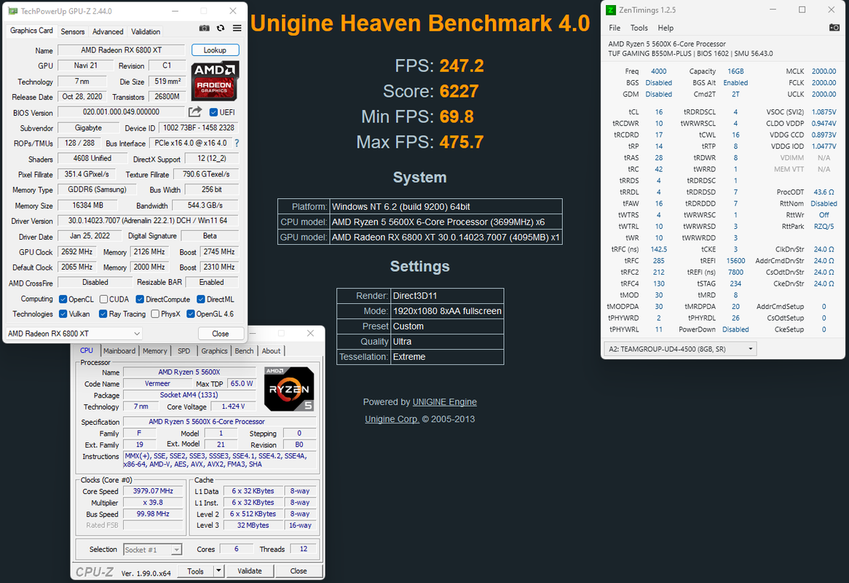The width and height of the screenshot is (849, 583).
Task: Switch to the GPU-Z Validation tab
Action: [x=146, y=31]
